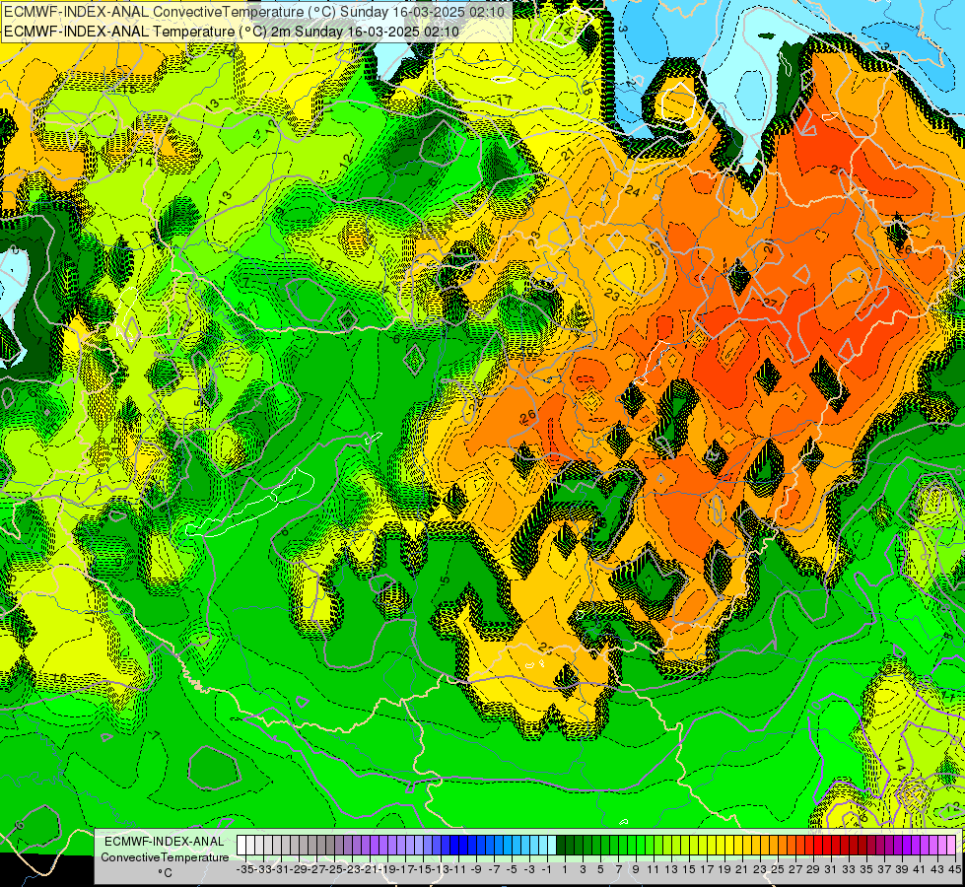Viewport: 965px width, 887px height.
Task: Click the '-35' value on the colour scale
Action: coord(245,869)
